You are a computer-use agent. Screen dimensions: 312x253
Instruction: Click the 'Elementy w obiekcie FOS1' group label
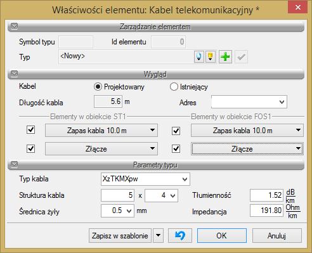coord(231,117)
